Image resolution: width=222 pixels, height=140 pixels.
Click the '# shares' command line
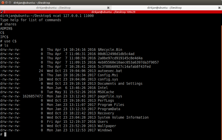pyautogui.click(x=8, y=24)
